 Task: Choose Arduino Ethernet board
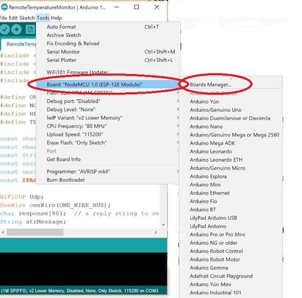(231, 193)
